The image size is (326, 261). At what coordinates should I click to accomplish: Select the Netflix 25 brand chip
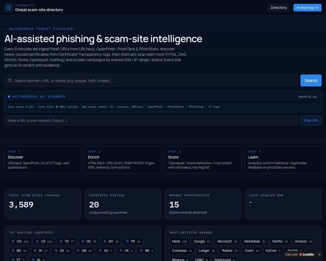(x=280, y=241)
